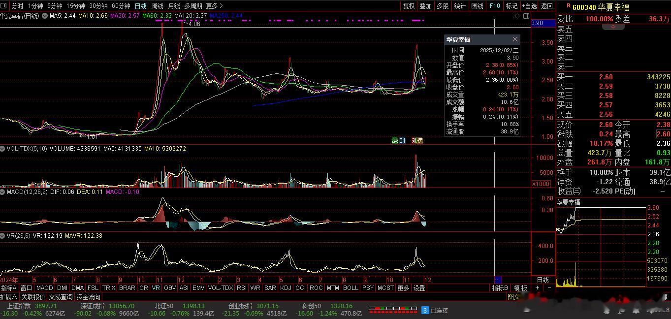
Task: Click the 创业板指 index in status bar
Action: [240, 306]
